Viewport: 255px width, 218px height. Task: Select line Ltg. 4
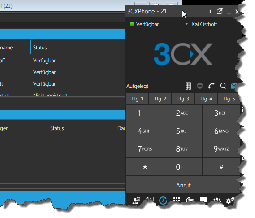tap(206, 99)
